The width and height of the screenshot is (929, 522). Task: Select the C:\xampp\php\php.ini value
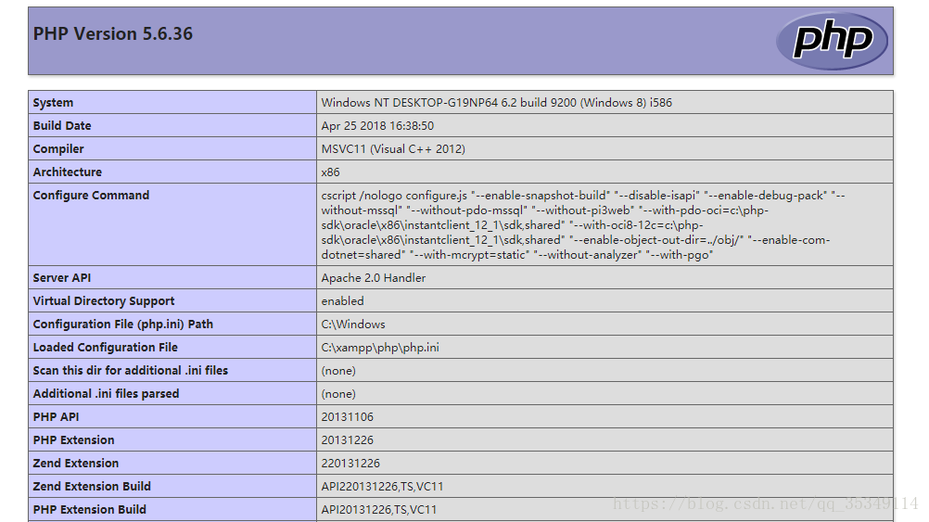click(380, 347)
